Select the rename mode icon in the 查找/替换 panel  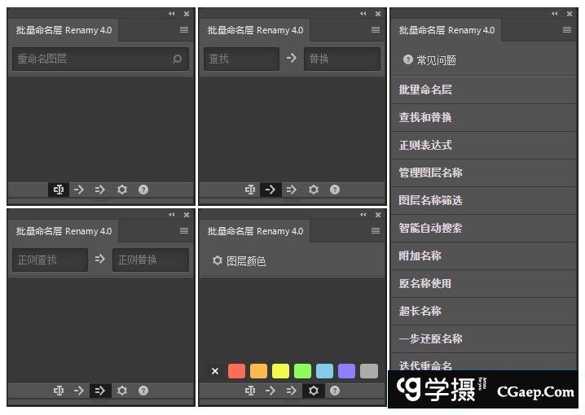(250, 190)
